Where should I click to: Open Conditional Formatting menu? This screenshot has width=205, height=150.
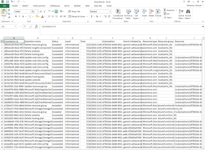click(118, 14)
